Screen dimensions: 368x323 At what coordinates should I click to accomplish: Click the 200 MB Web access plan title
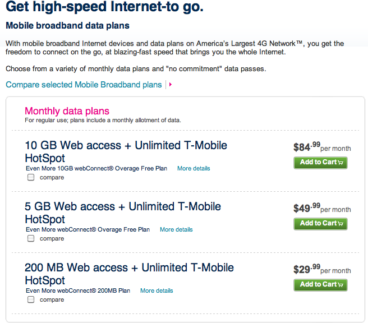[x=129, y=274]
